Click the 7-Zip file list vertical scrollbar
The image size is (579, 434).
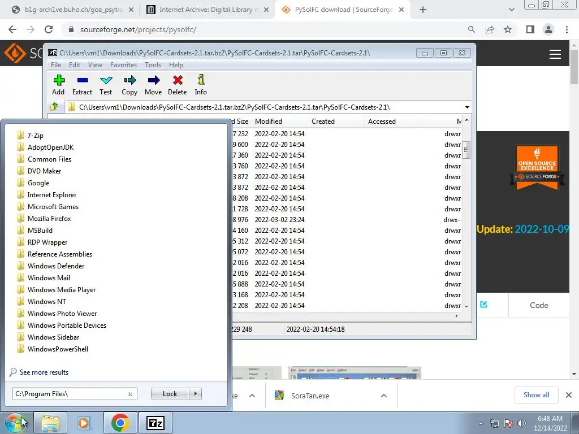(466, 150)
